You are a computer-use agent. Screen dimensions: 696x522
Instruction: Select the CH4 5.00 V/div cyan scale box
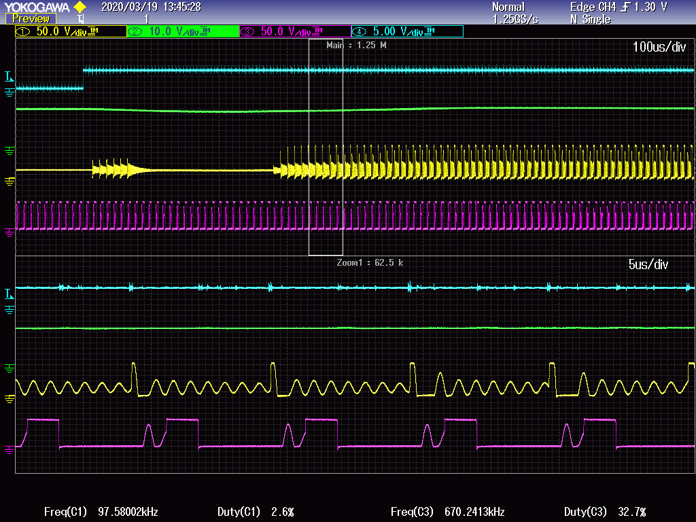point(407,31)
